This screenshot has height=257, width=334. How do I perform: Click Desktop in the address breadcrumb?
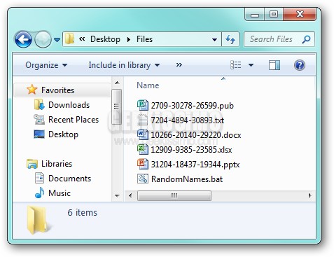(105, 39)
